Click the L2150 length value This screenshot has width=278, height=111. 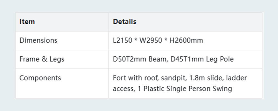click(x=122, y=41)
